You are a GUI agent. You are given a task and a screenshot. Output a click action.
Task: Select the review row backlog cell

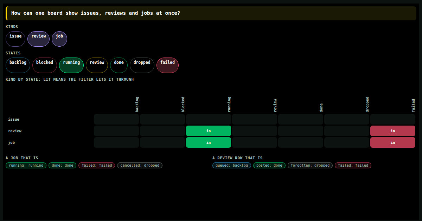point(116,131)
